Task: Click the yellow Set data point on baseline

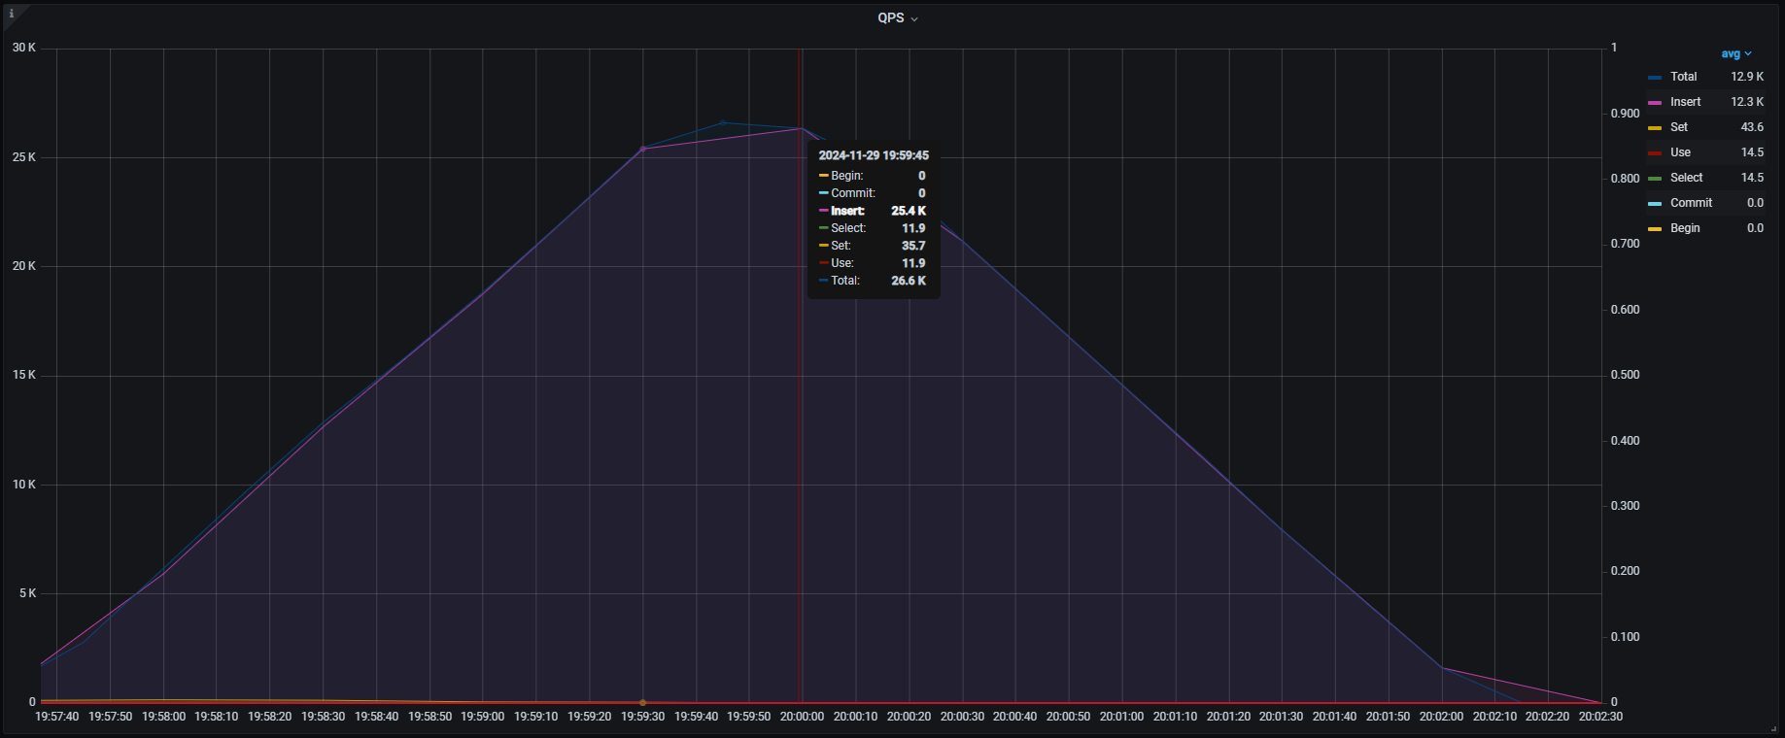Action: click(x=642, y=702)
